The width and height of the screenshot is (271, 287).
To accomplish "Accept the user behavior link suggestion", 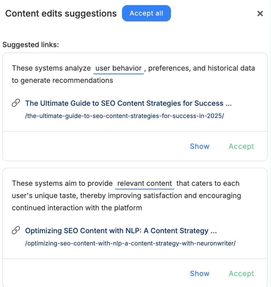I will tap(241, 146).
